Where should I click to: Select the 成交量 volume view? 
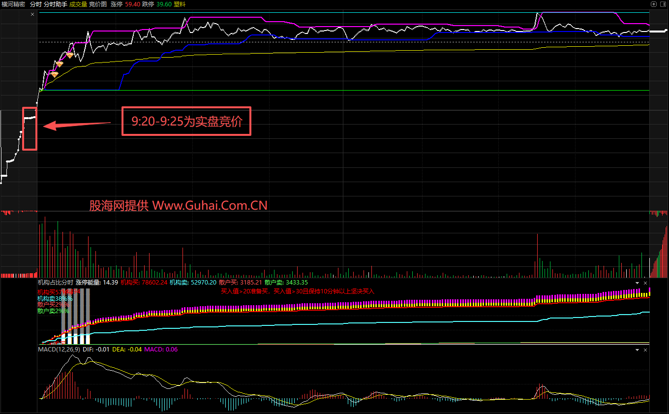point(78,4)
